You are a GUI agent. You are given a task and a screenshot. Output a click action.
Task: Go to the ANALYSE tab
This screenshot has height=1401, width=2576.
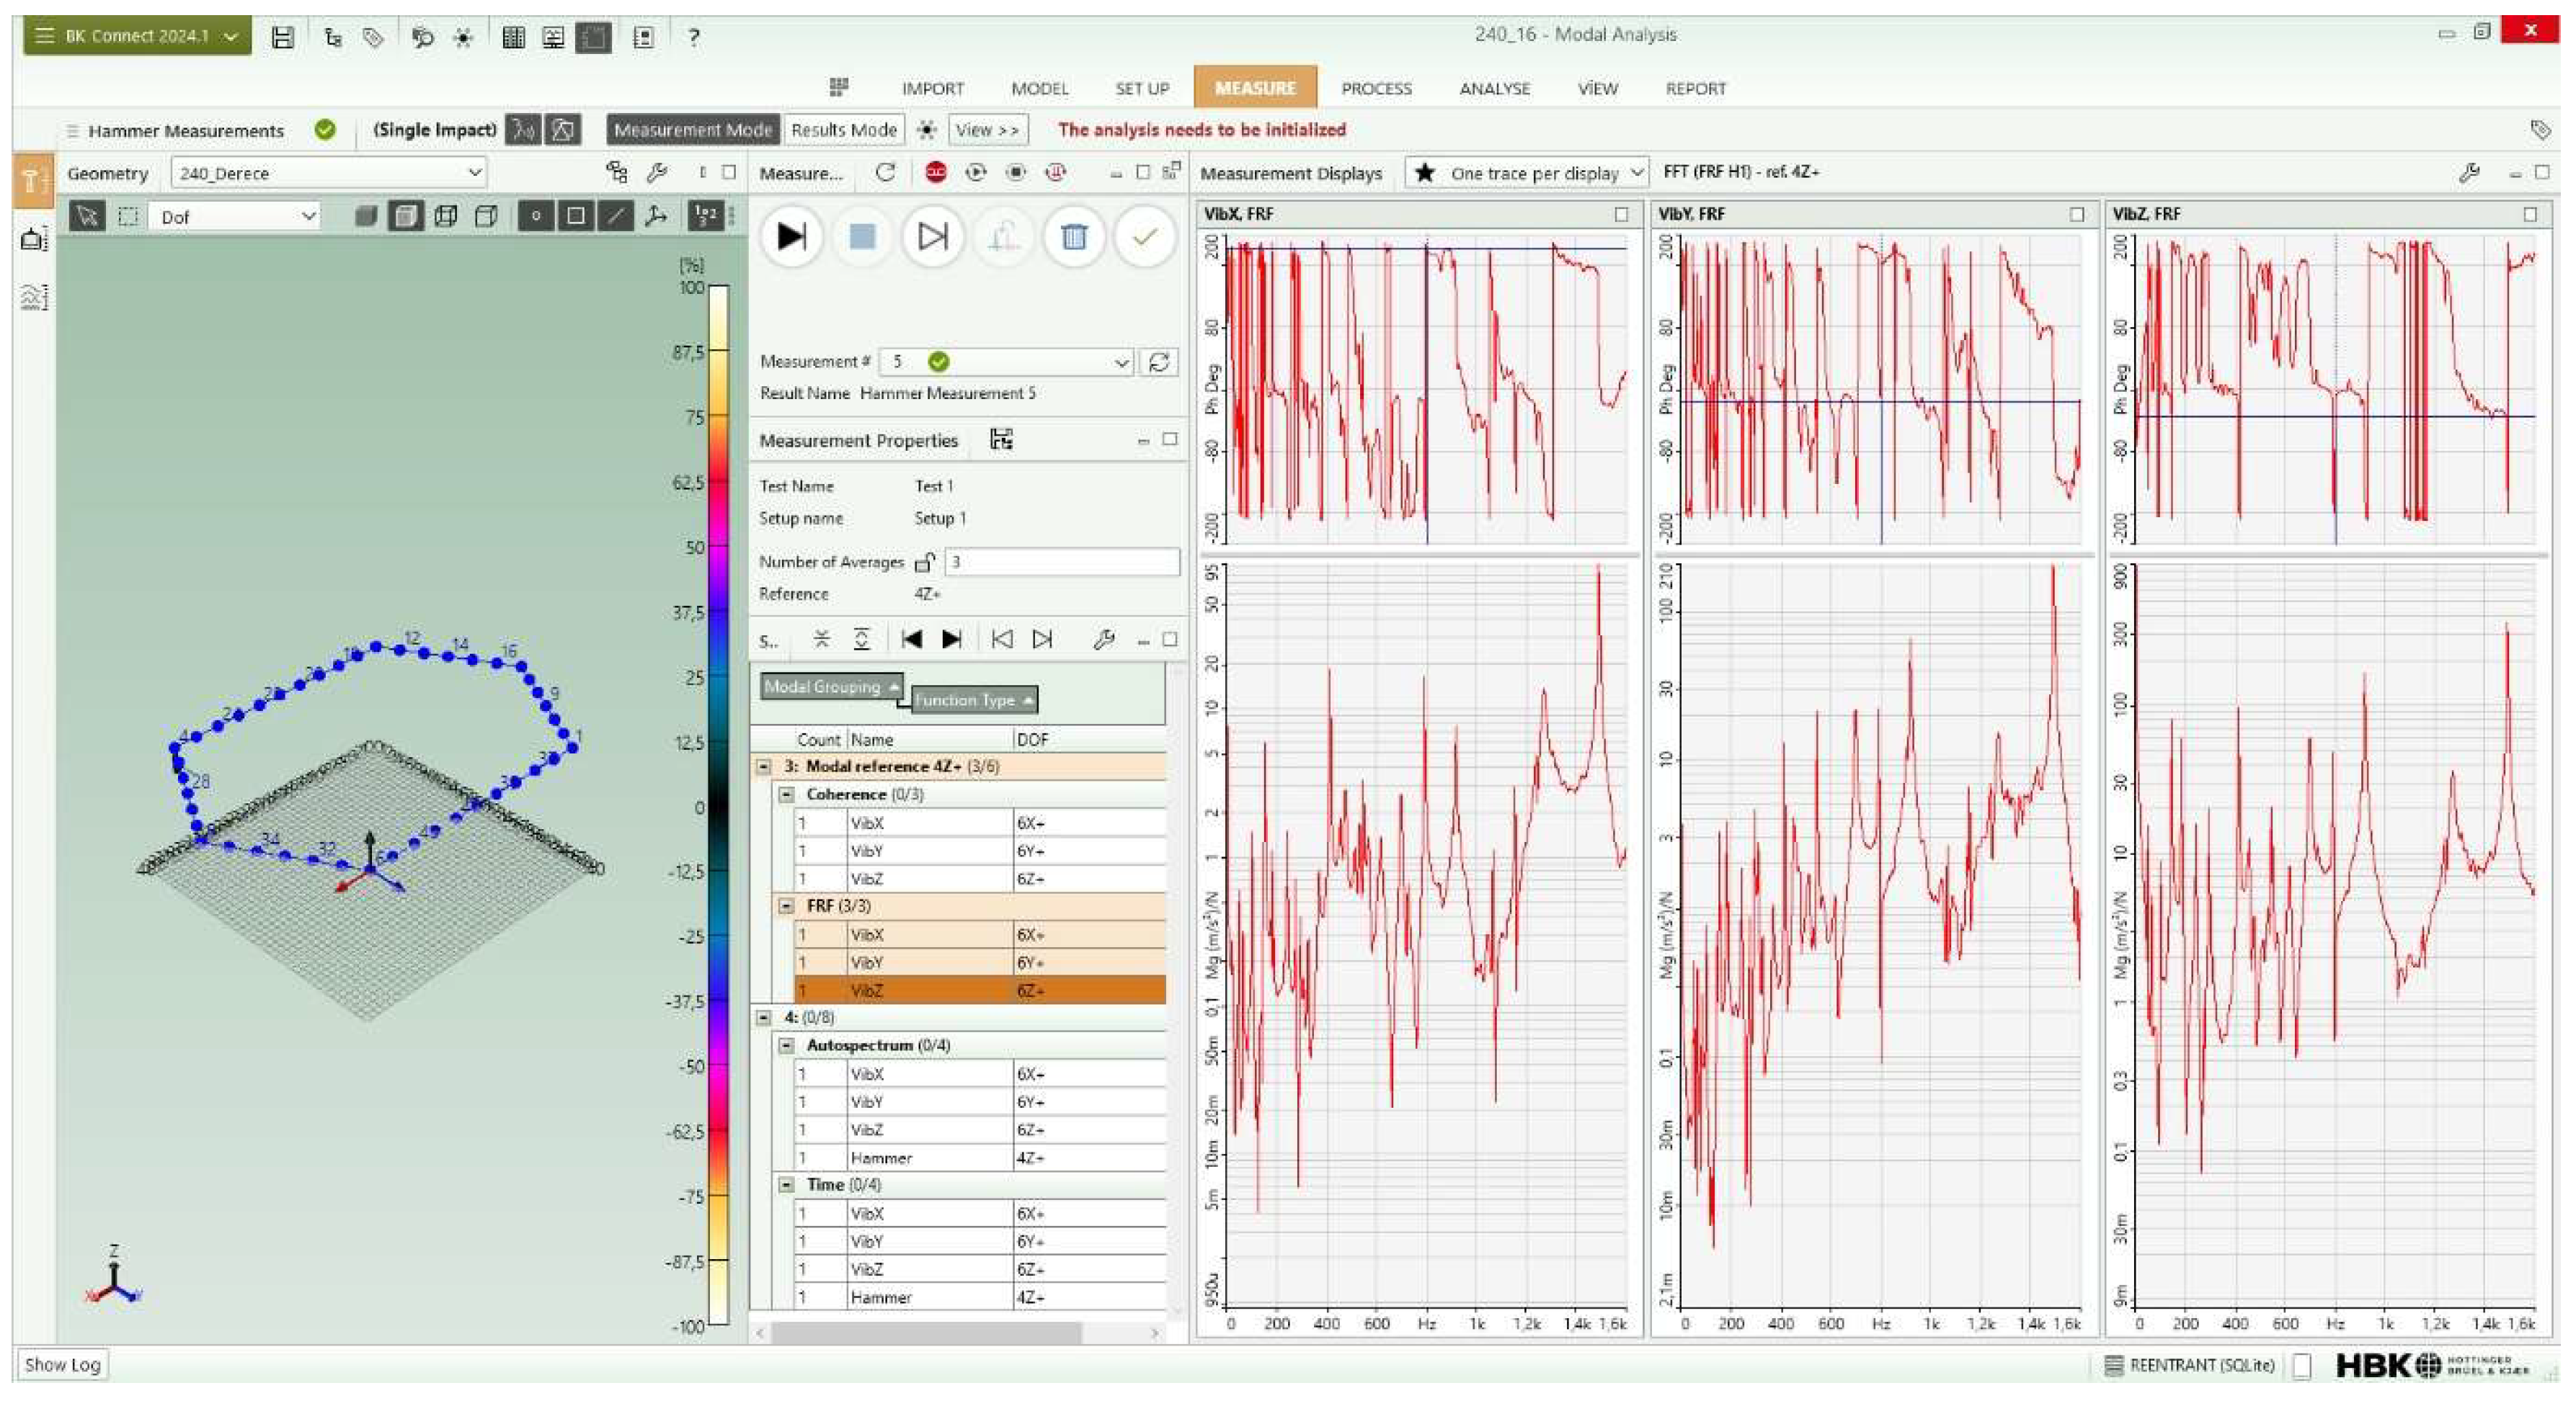[1494, 88]
